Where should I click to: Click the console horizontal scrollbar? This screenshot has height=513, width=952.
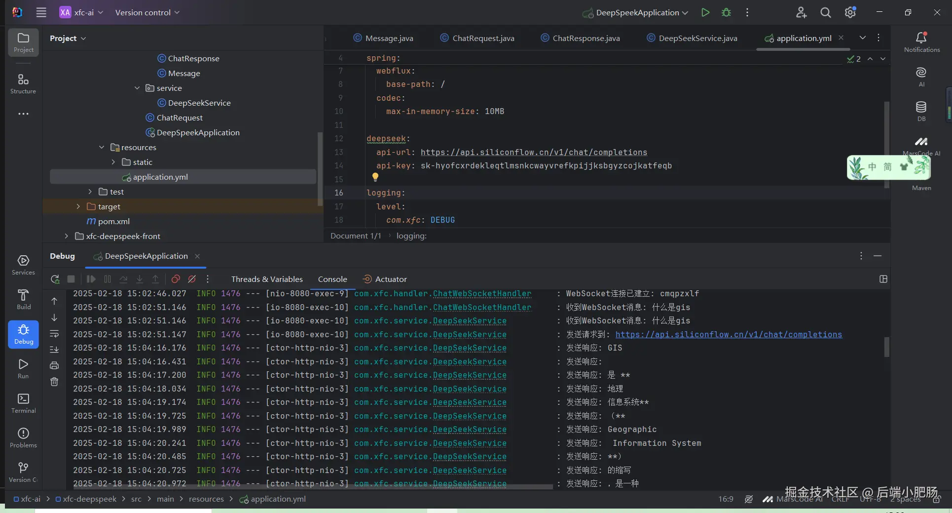[x=311, y=487]
